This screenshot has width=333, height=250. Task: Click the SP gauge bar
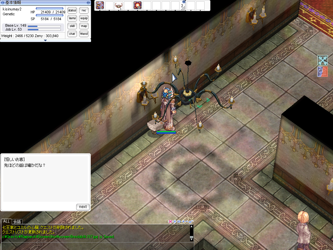(49, 15)
